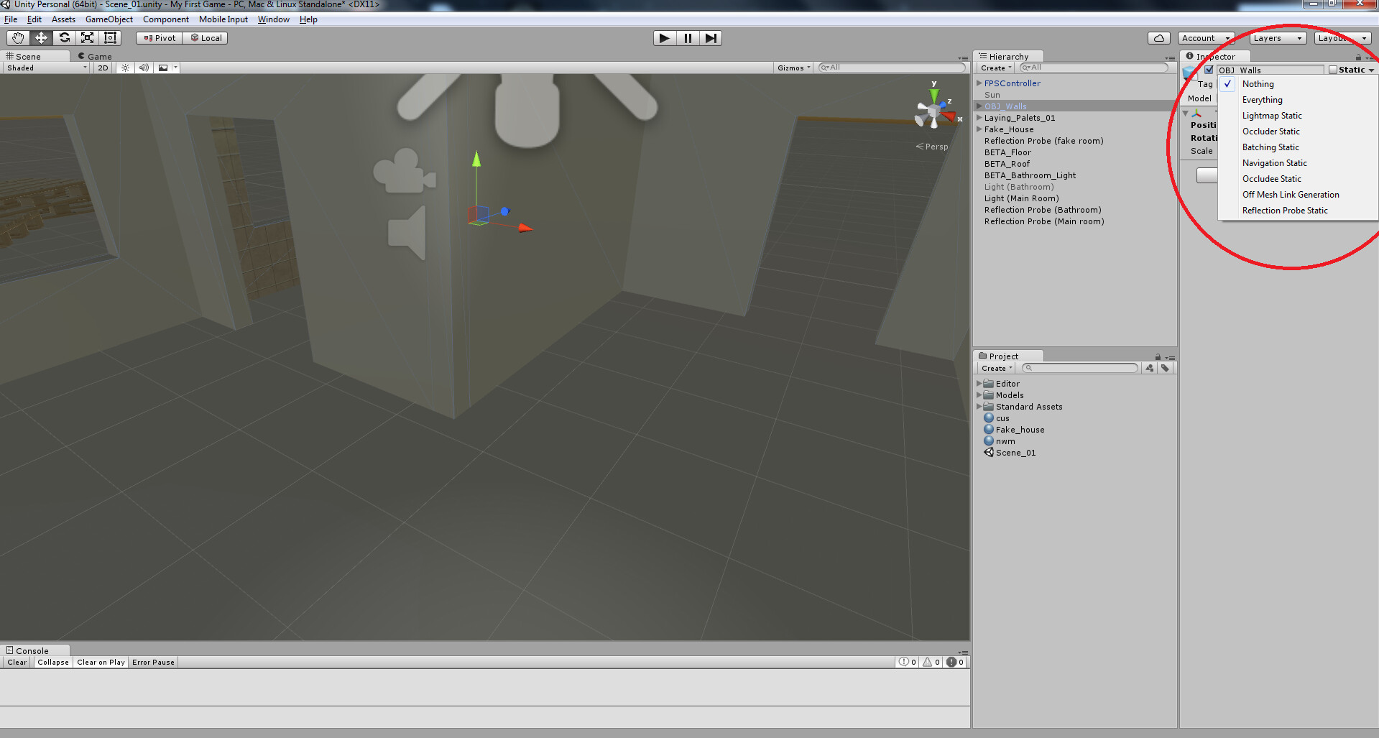Click the Project panel search field
Viewport: 1379px width, 738px height.
point(1079,367)
